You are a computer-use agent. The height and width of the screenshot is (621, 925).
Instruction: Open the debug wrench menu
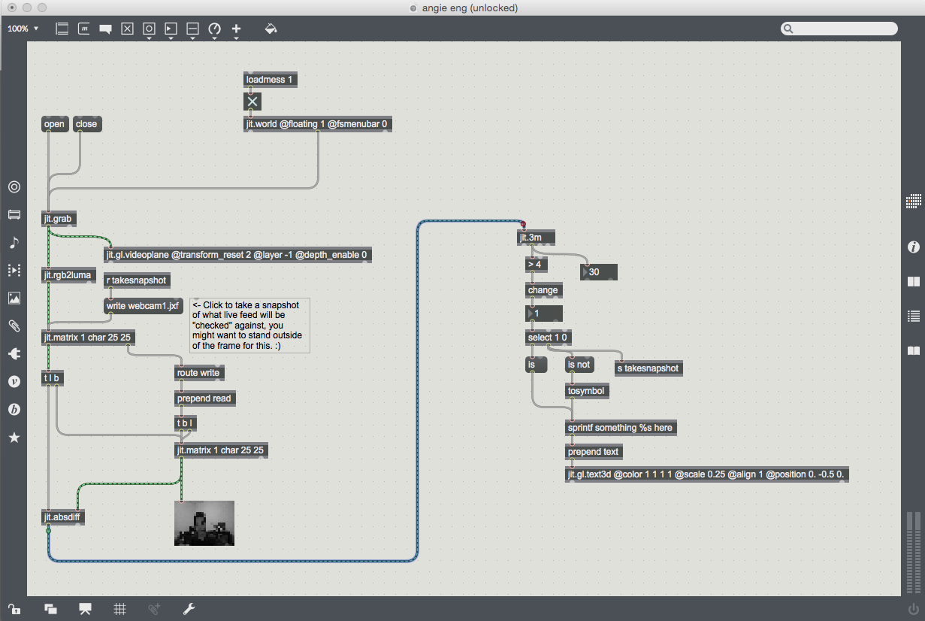(x=189, y=609)
